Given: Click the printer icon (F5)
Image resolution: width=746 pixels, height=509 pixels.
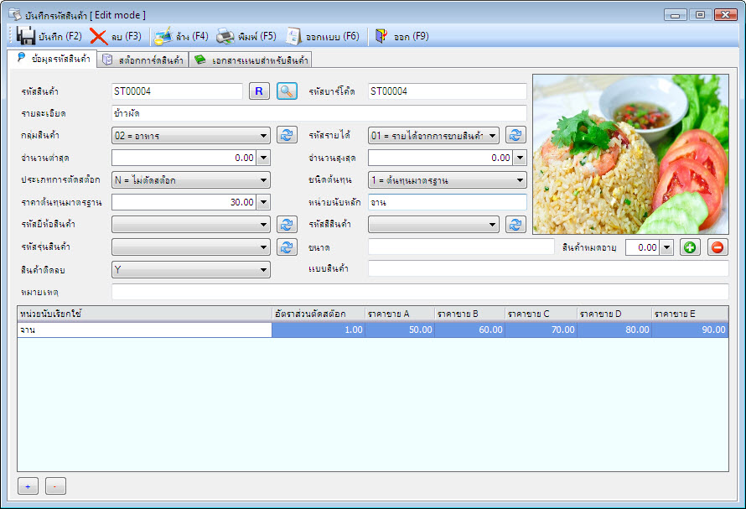Looking at the screenshot, I should point(225,36).
